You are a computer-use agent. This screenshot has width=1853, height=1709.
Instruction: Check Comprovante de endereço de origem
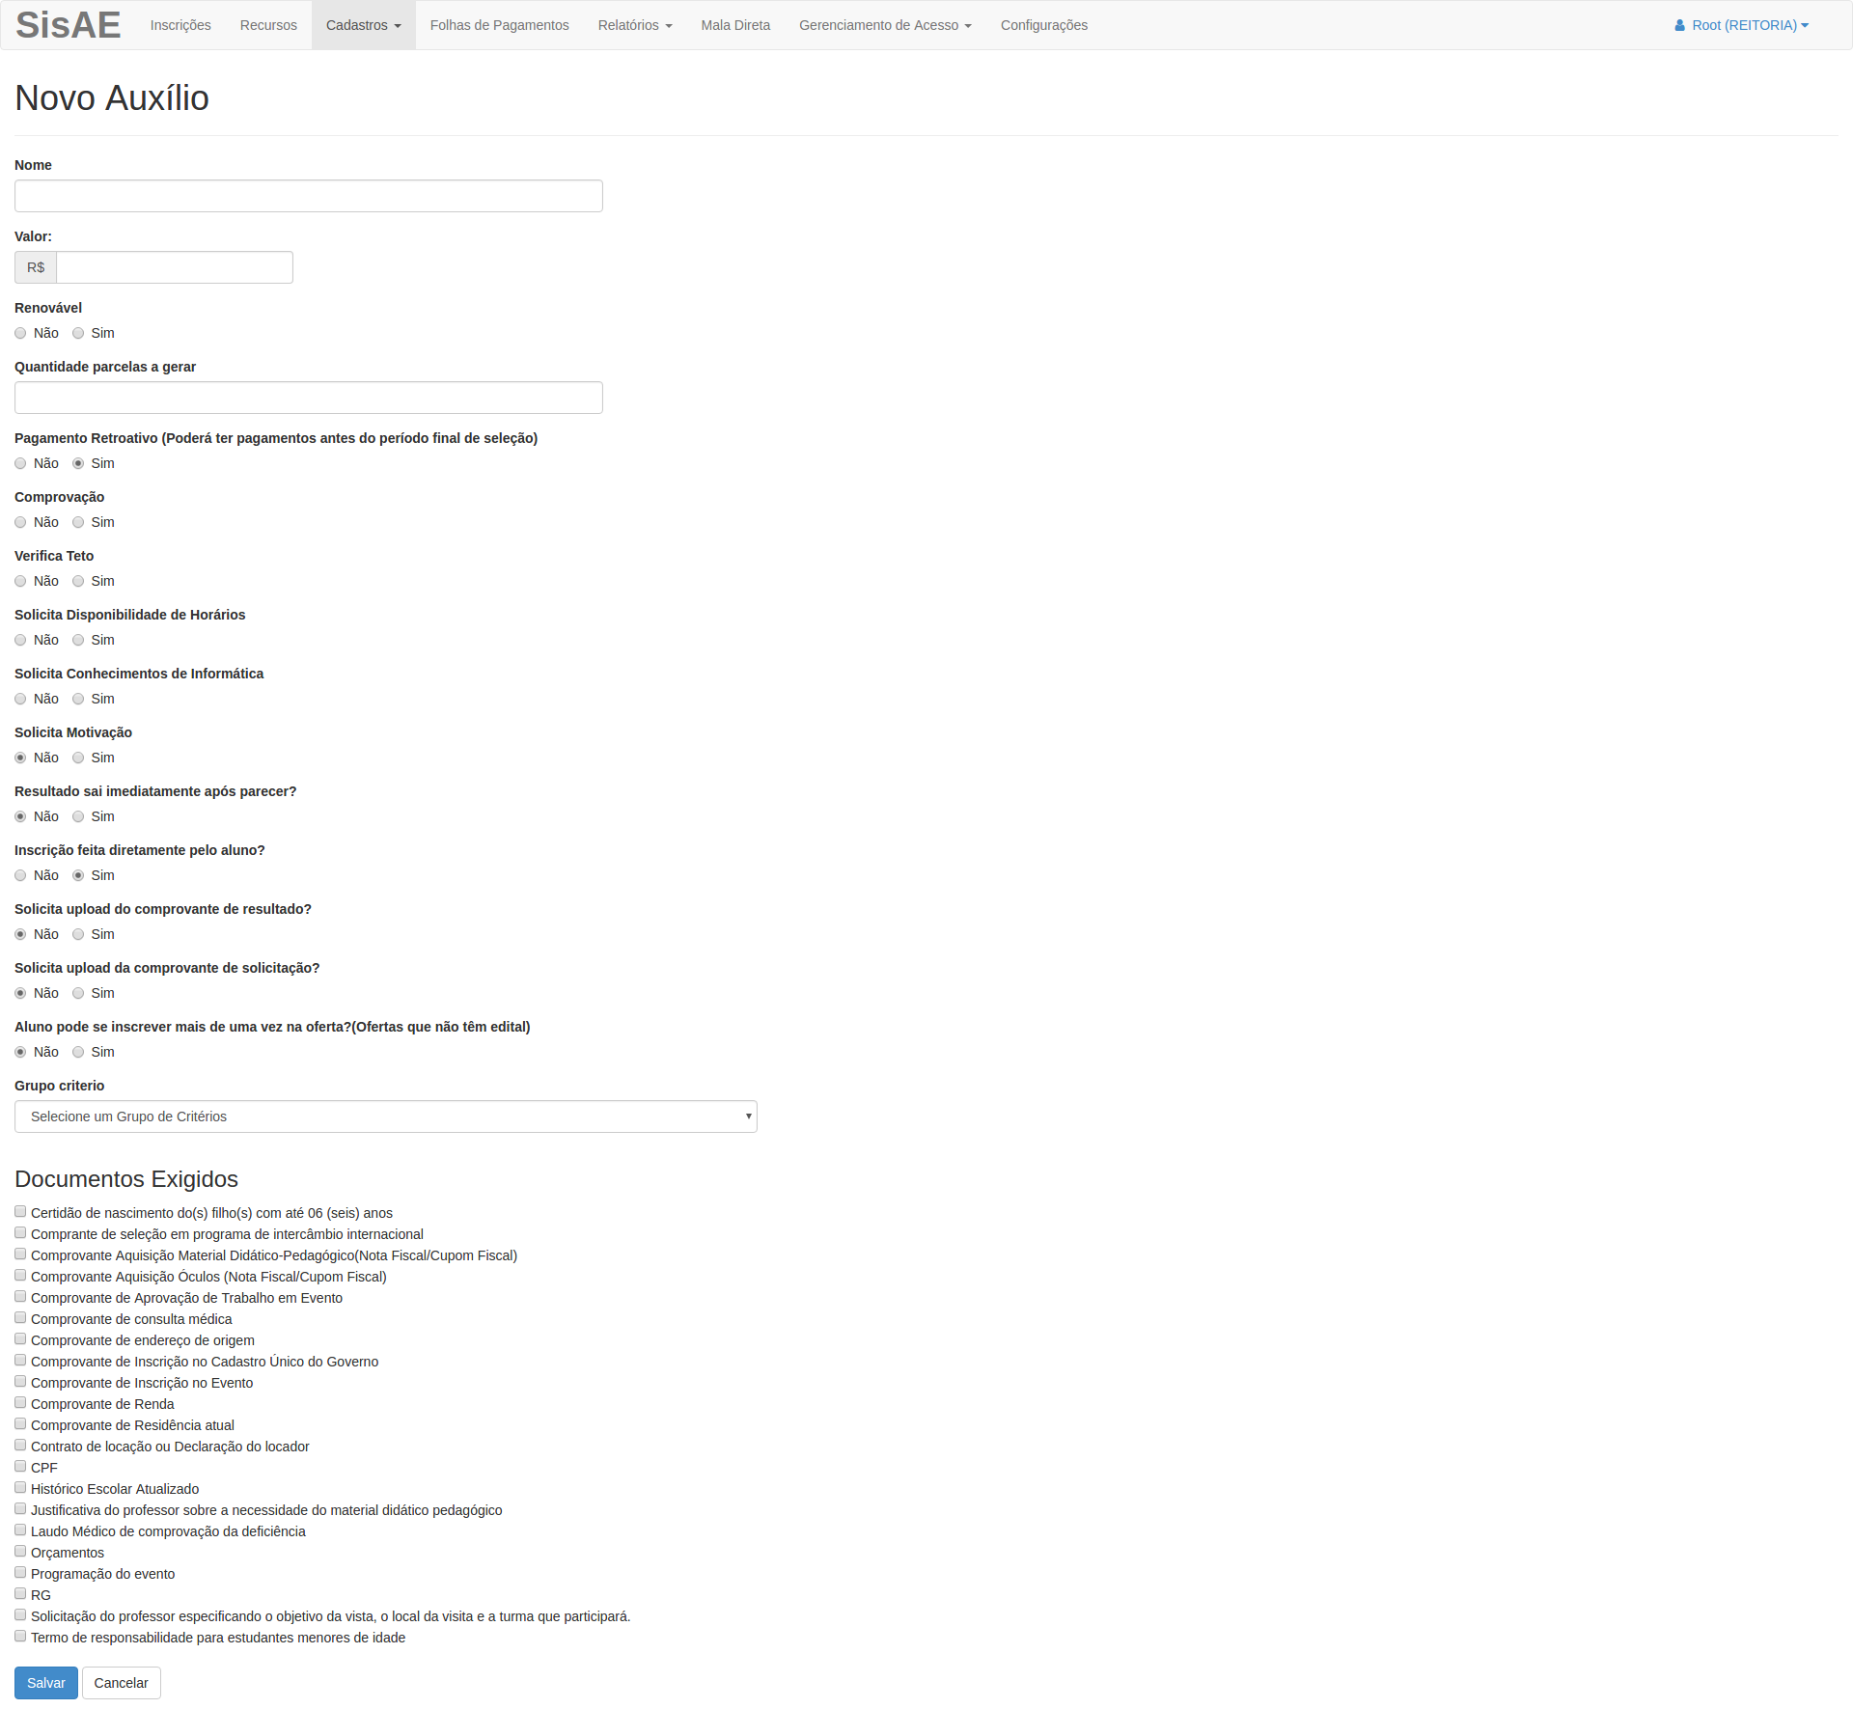[20, 1338]
